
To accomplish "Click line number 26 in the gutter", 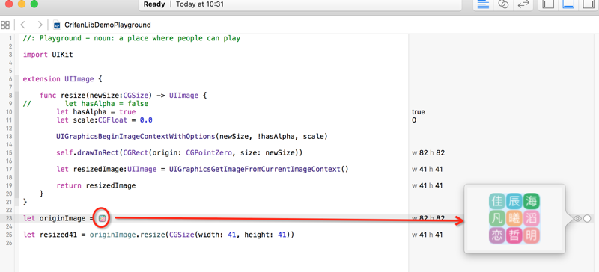I will click(x=9, y=243).
